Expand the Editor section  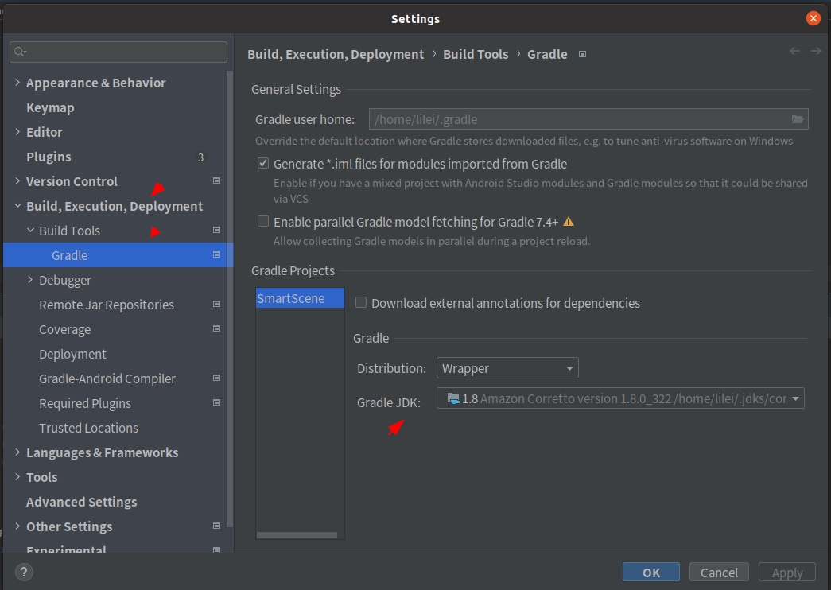[17, 131]
